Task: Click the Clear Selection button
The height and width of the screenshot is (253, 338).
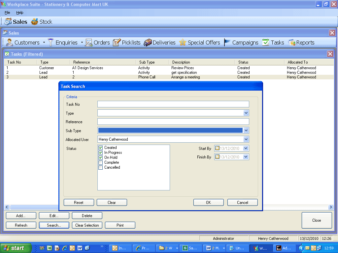Action: [87, 225]
